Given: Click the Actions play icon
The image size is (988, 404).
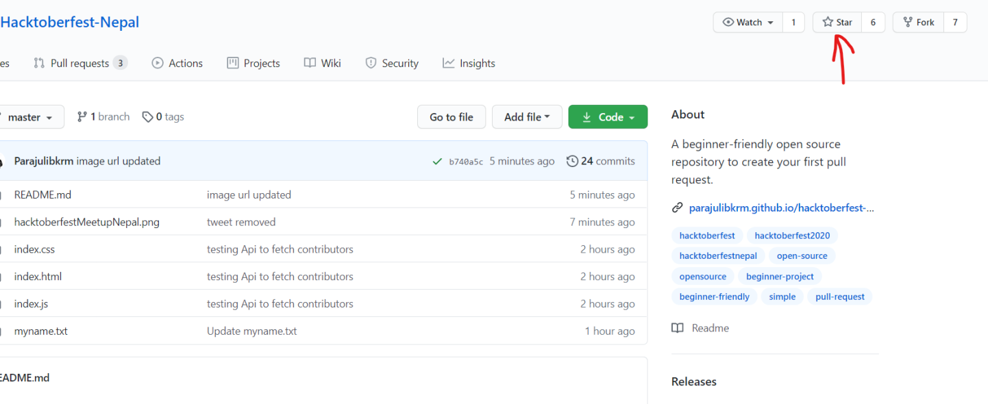Looking at the screenshot, I should (x=158, y=63).
